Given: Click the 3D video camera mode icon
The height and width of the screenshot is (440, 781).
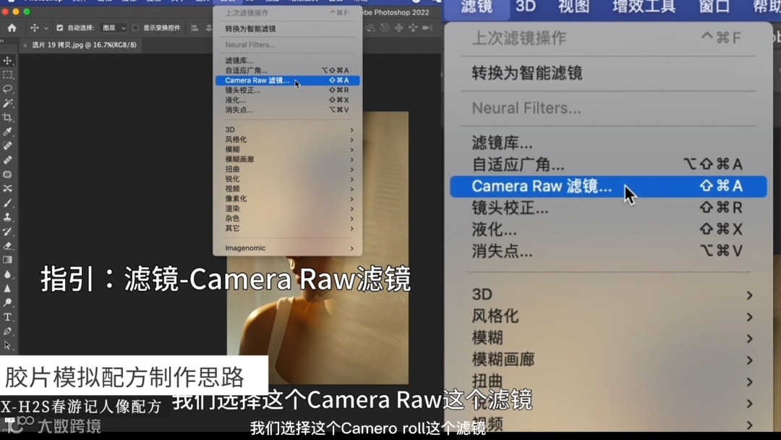Looking at the screenshot, I should click(x=427, y=28).
